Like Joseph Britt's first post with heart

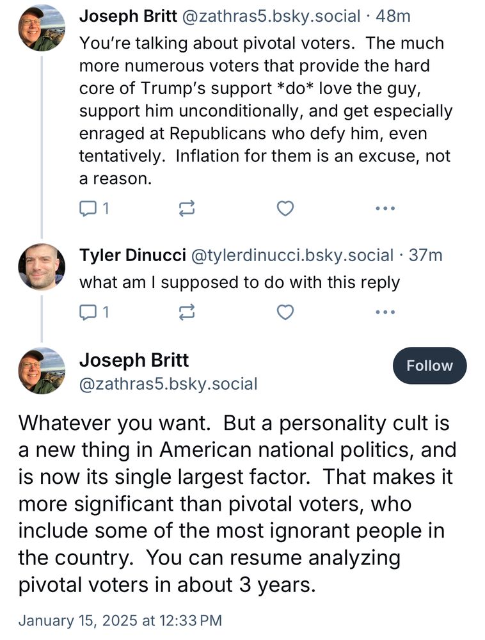coord(285,209)
